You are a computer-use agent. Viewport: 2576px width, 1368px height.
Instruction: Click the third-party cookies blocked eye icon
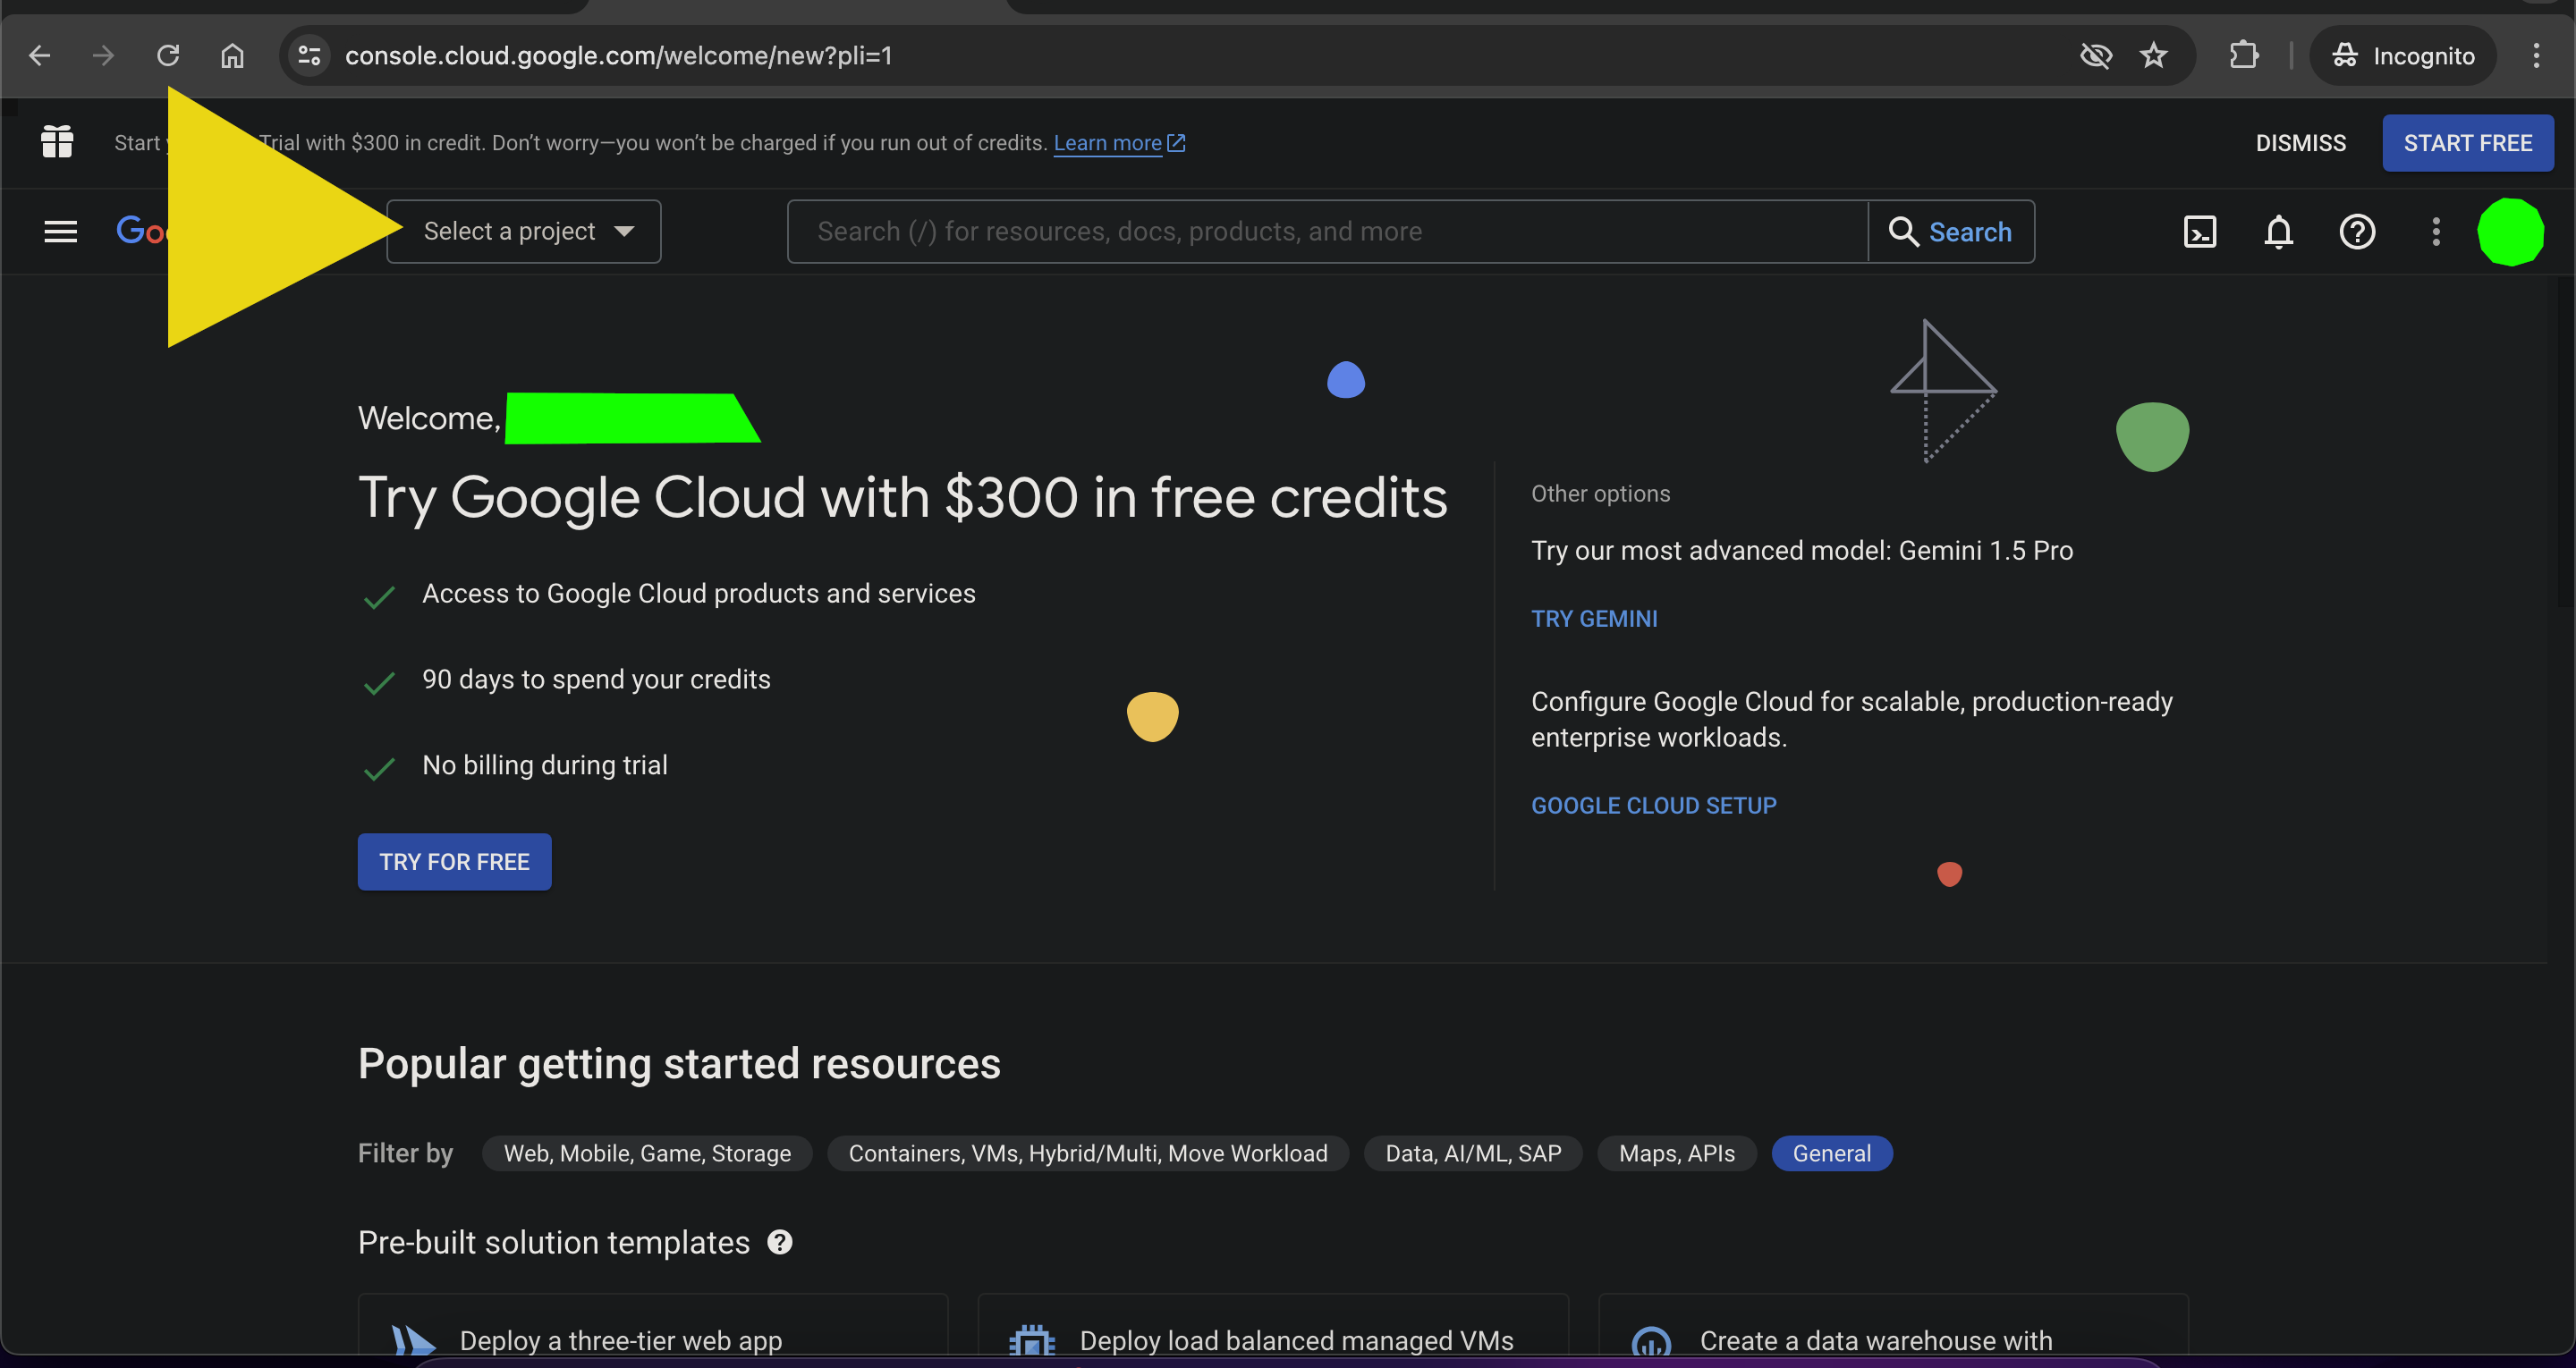click(2096, 56)
